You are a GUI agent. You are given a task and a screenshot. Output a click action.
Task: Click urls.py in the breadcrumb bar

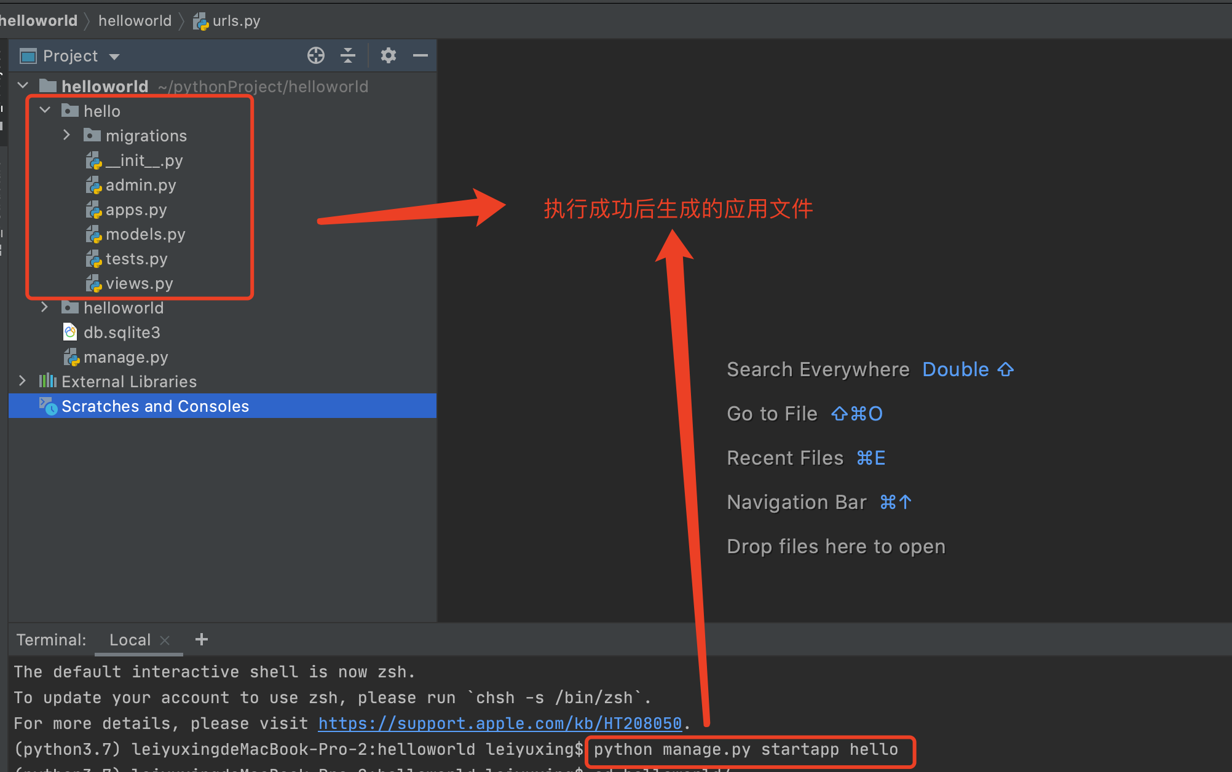(x=236, y=21)
